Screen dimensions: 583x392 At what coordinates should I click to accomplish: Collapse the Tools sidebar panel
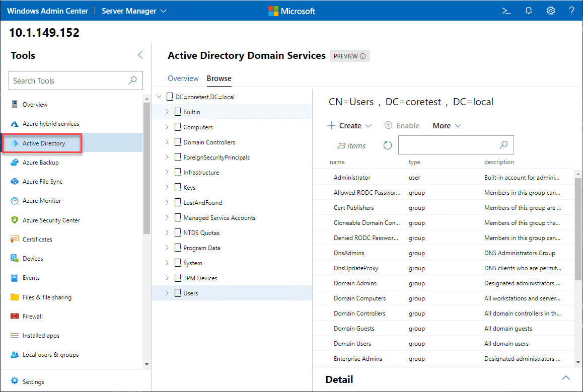tap(140, 55)
